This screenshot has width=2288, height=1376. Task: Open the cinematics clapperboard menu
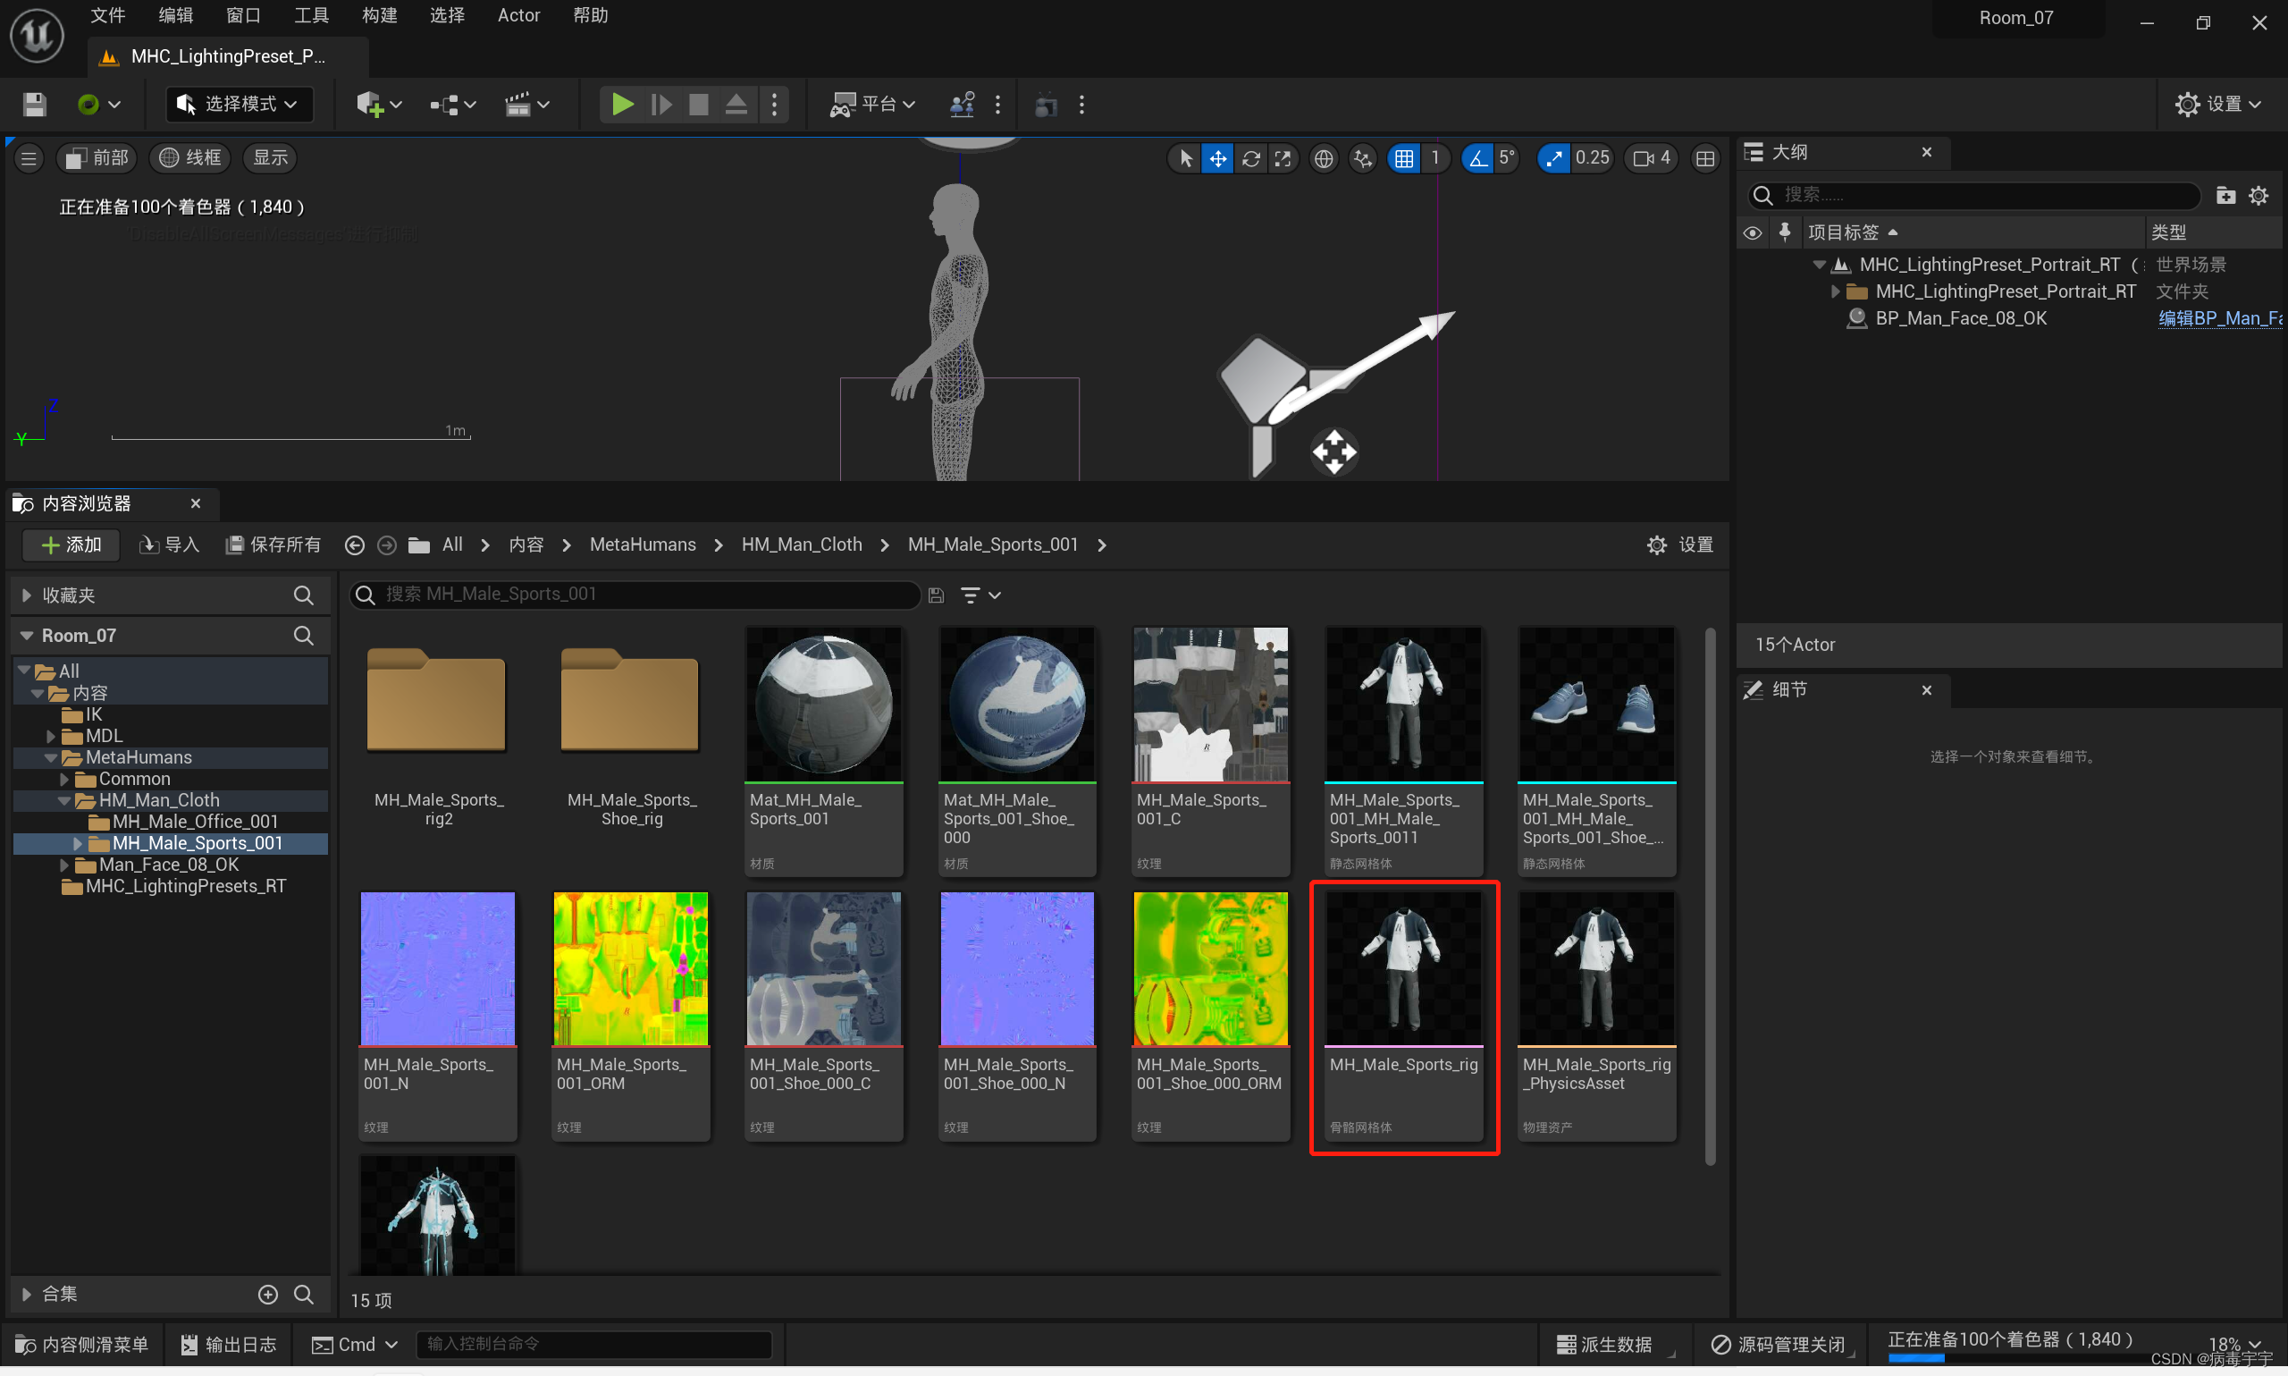pyautogui.click(x=518, y=105)
